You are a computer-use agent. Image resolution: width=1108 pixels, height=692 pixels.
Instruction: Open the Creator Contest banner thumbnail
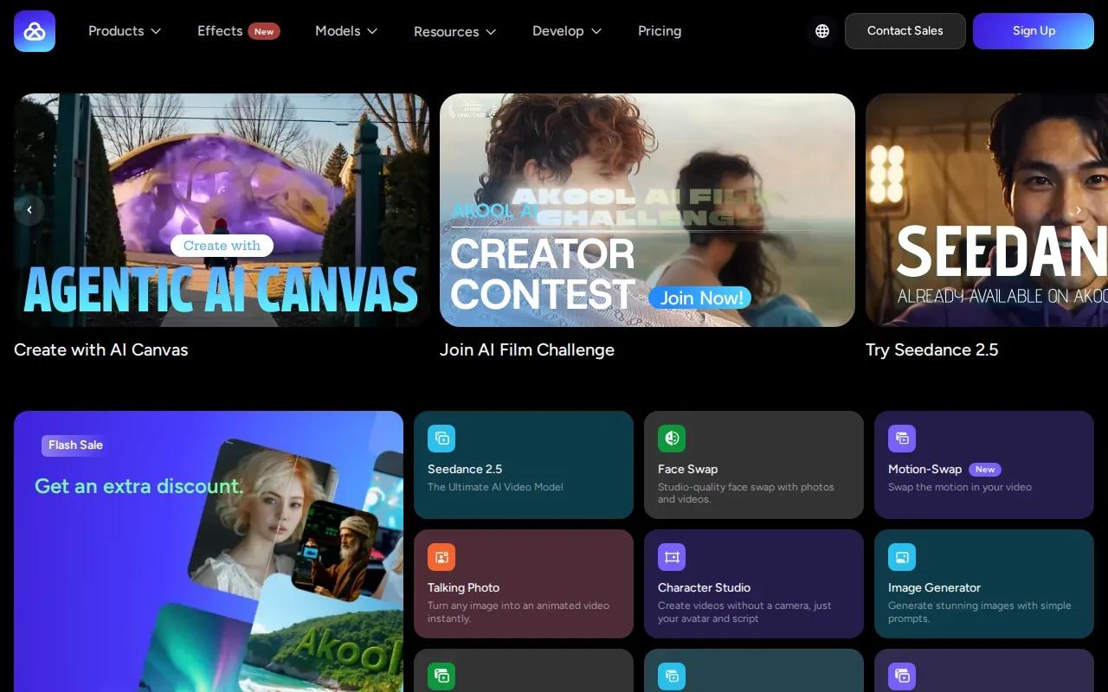[647, 210]
